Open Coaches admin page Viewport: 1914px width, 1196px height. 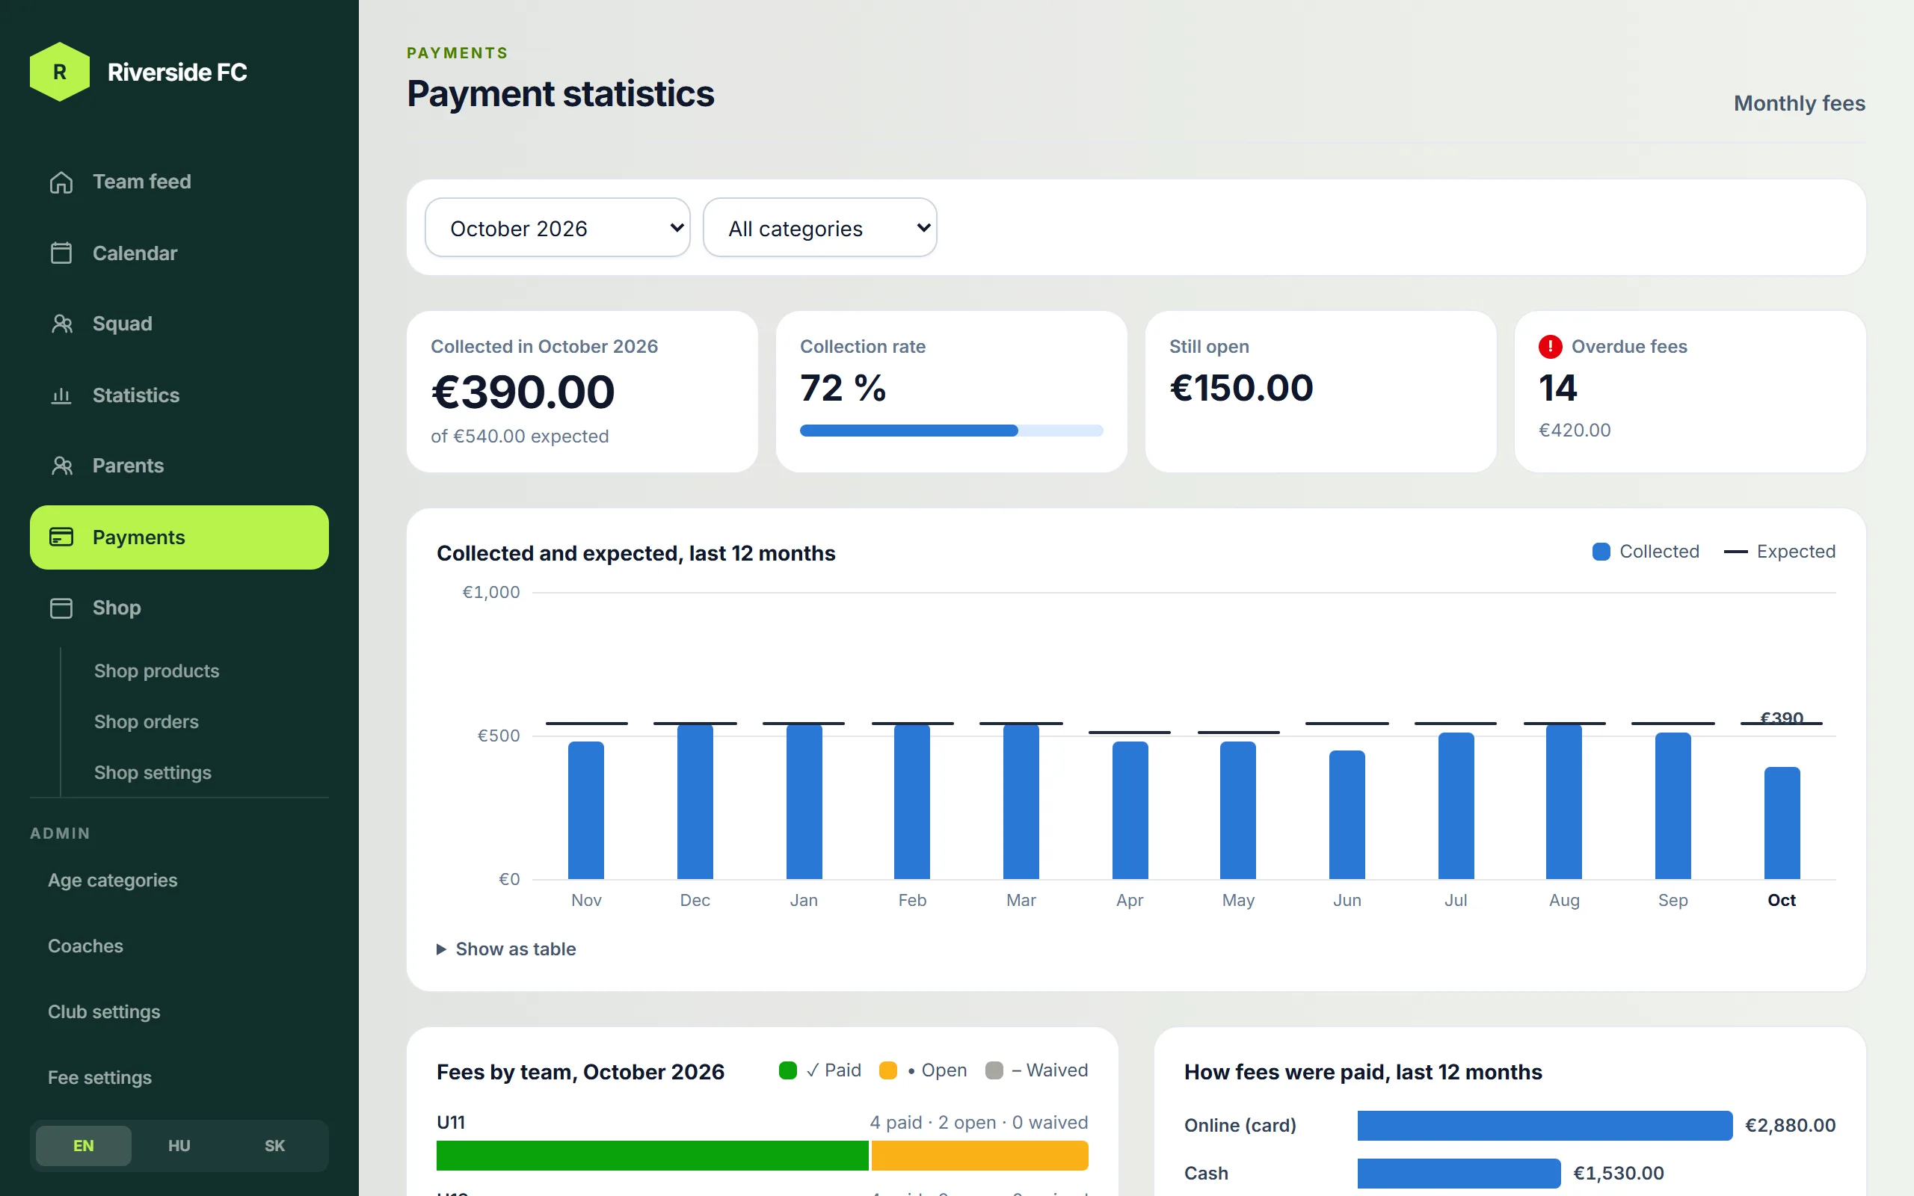point(85,946)
